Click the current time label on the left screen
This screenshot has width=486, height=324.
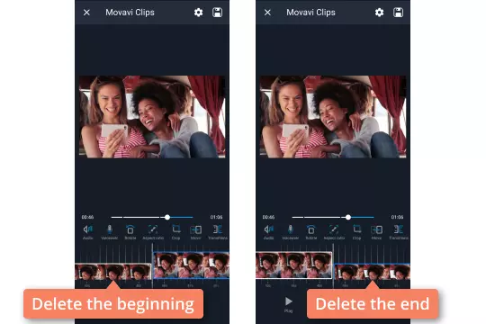pos(87,217)
